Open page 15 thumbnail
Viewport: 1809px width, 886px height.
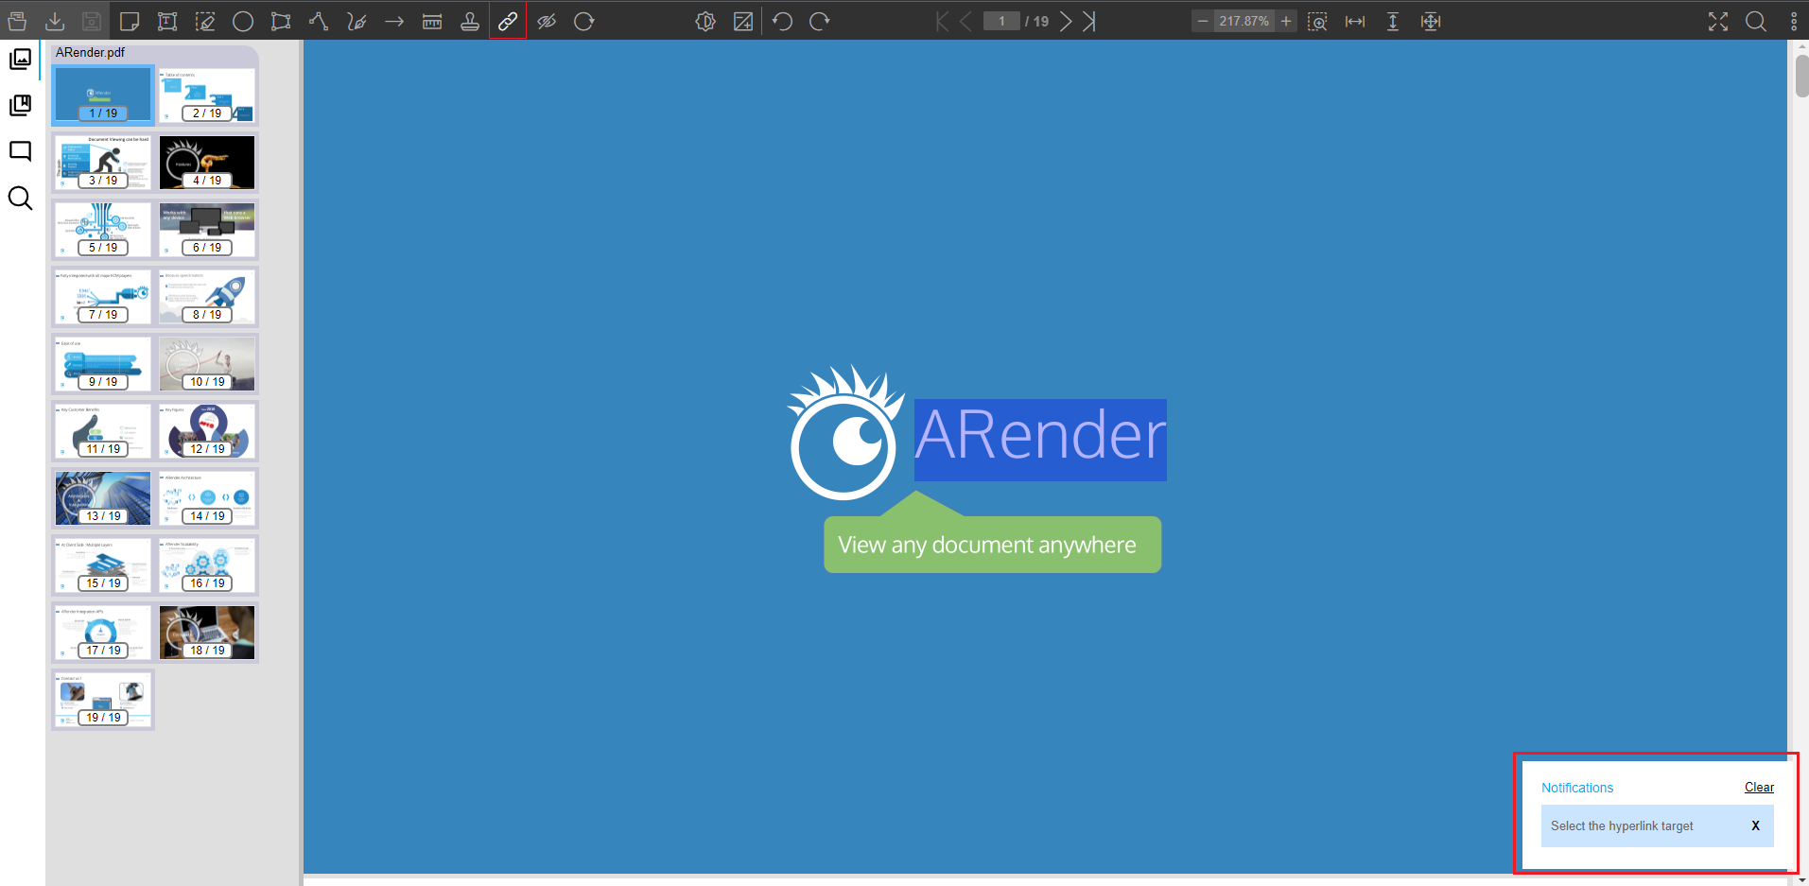103,565
